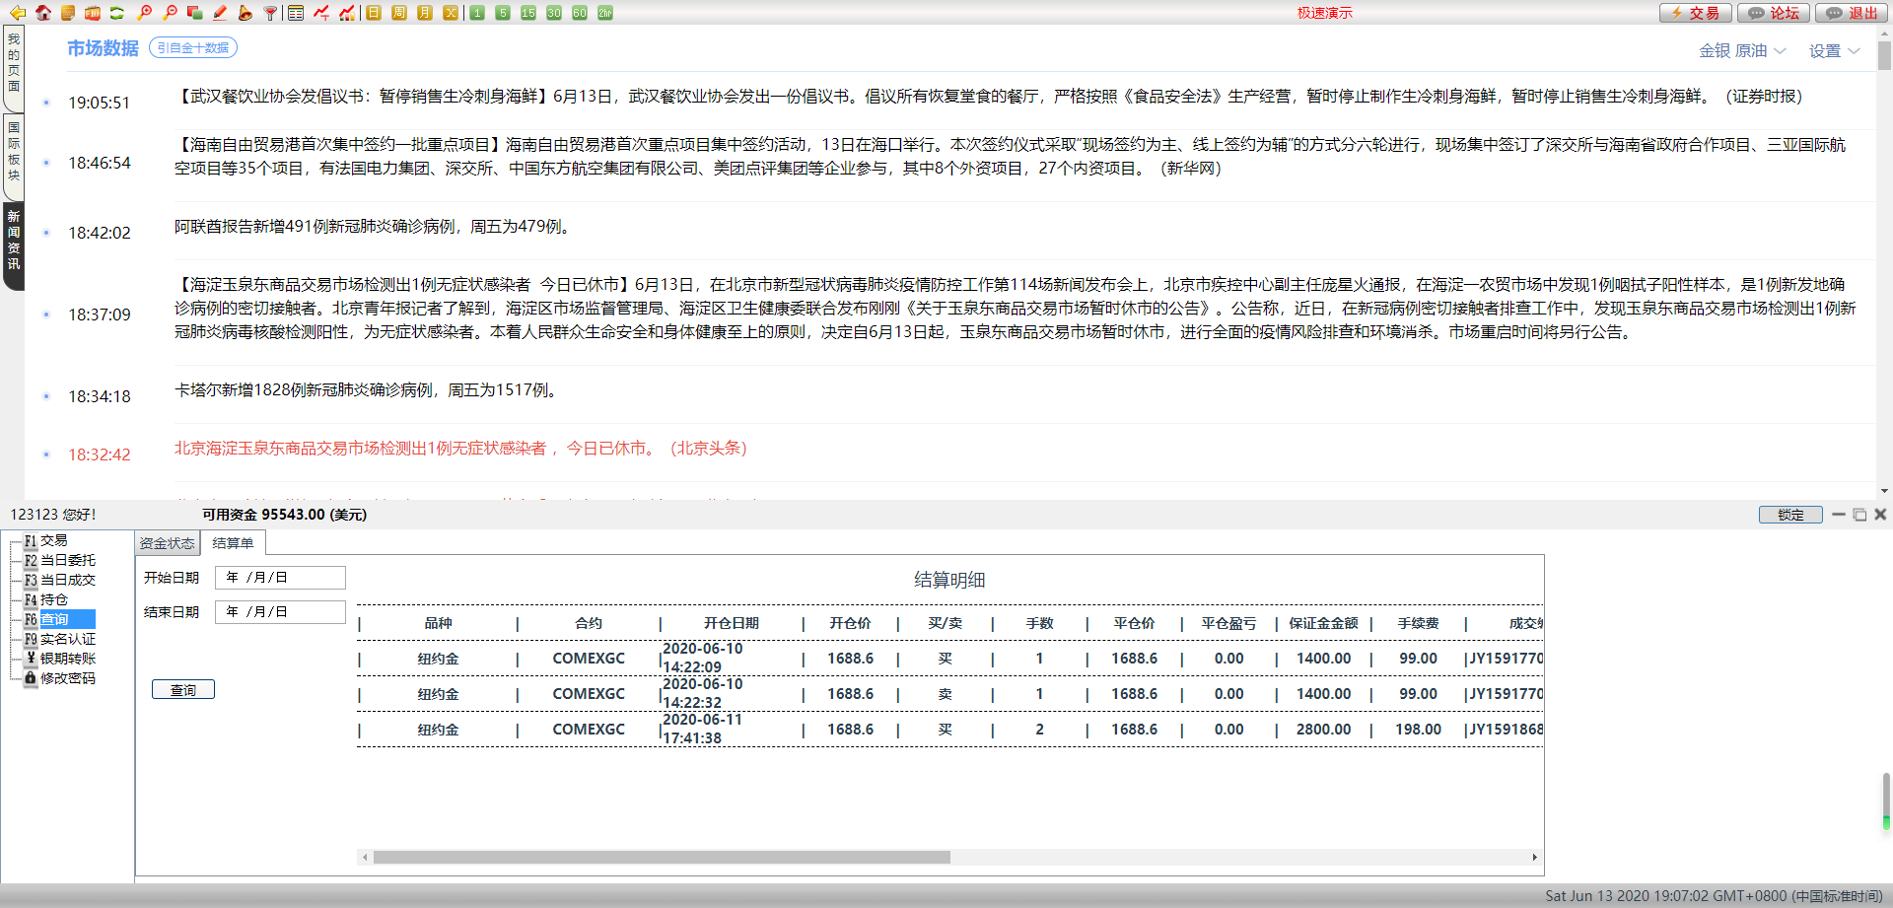Click the funnel filter icon
The width and height of the screenshot is (1893, 908).
[270, 13]
